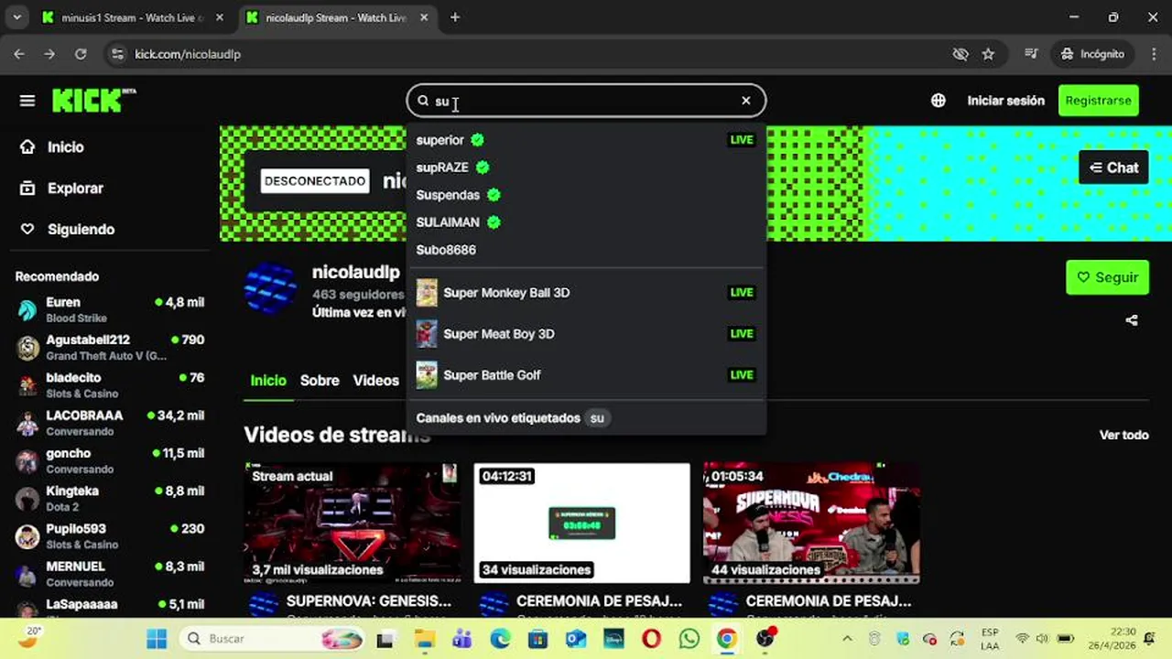The width and height of the screenshot is (1172, 659).
Task: Open SUPERNOVA: GENESIS video title
Action: click(369, 601)
